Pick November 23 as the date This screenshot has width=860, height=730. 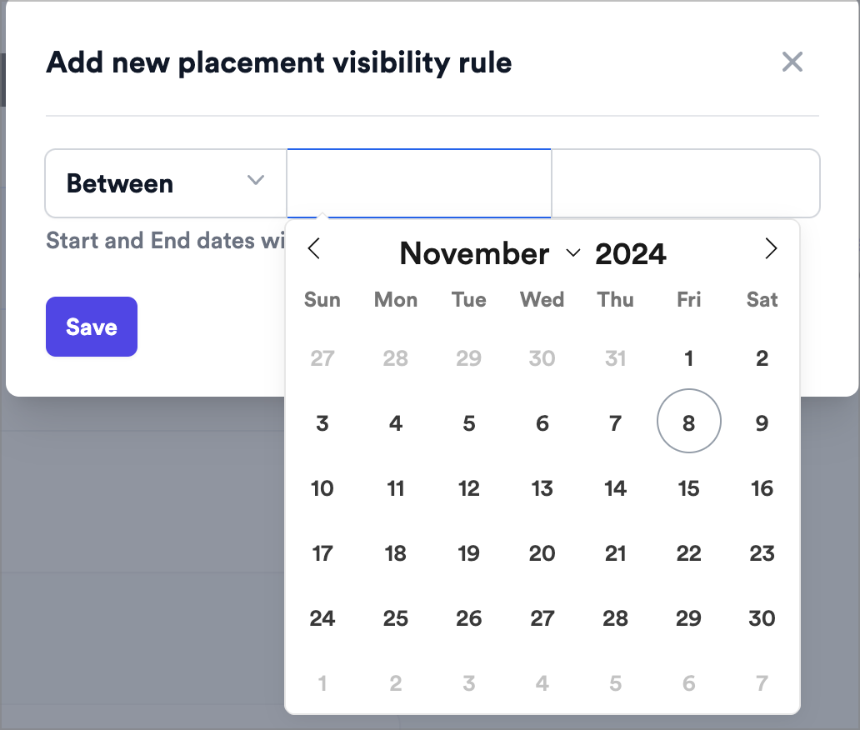point(762,553)
